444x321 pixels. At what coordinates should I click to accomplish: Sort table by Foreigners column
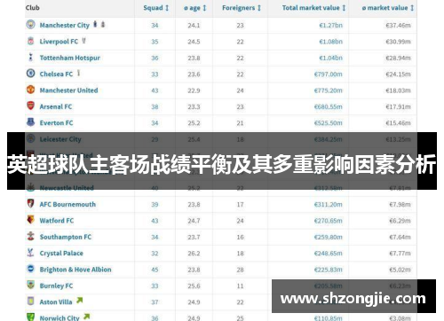[242, 8]
